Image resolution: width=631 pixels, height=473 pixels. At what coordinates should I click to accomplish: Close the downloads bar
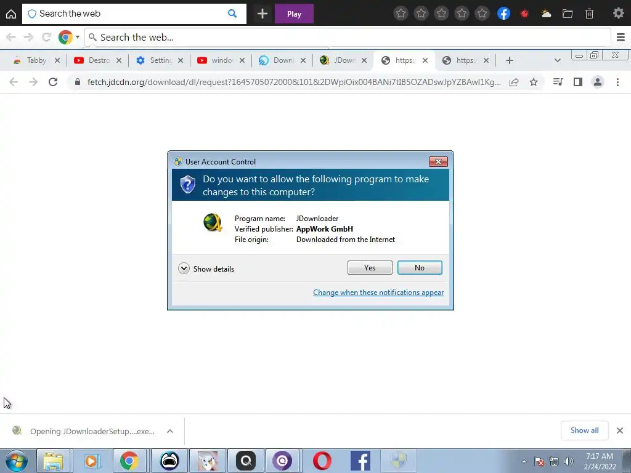(620, 431)
